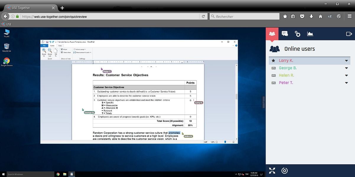Click the WordPad taskbar button
Screen dimensions: 355x177
coord(71,174)
